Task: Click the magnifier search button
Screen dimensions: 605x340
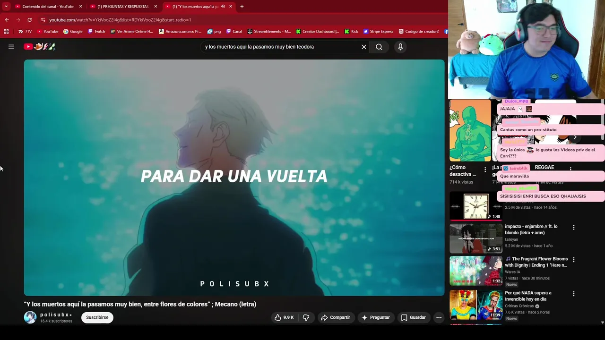Action: (x=379, y=47)
